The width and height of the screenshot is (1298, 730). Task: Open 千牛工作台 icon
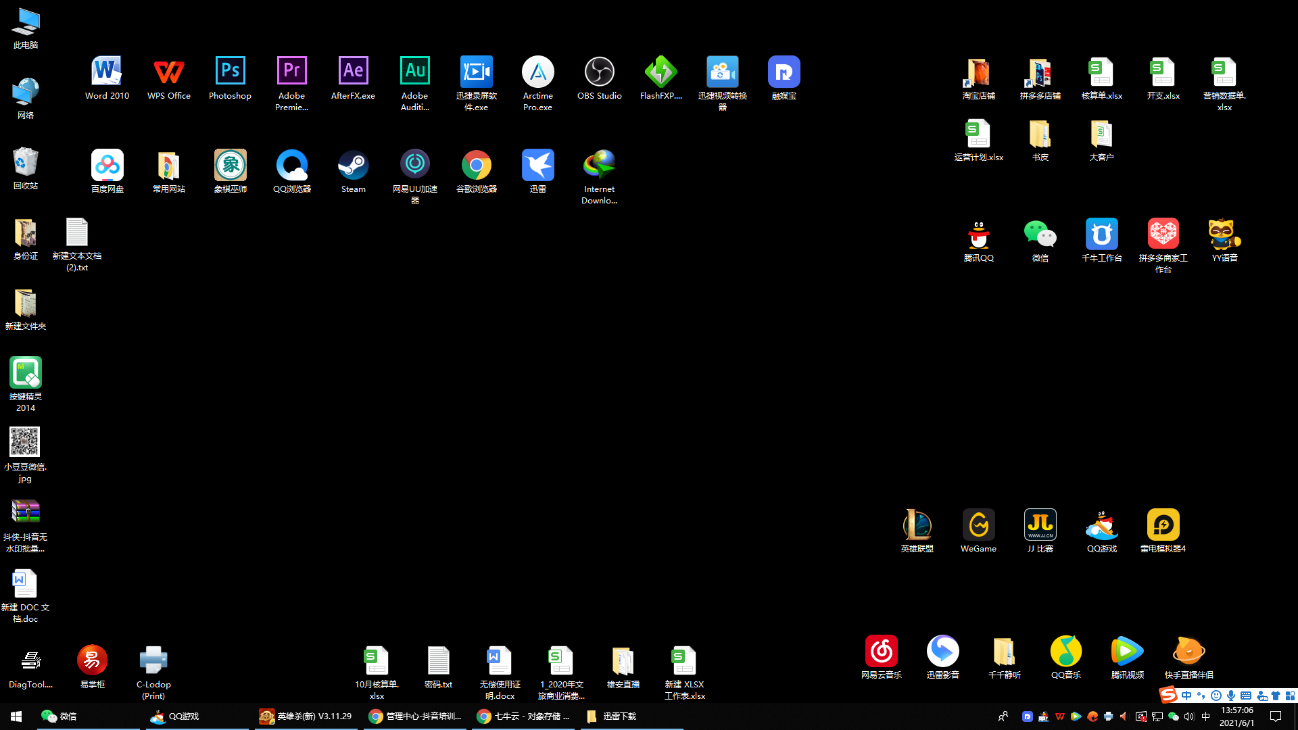tap(1101, 241)
